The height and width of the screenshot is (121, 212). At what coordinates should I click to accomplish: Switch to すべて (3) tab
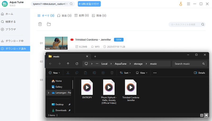coord(46,16)
